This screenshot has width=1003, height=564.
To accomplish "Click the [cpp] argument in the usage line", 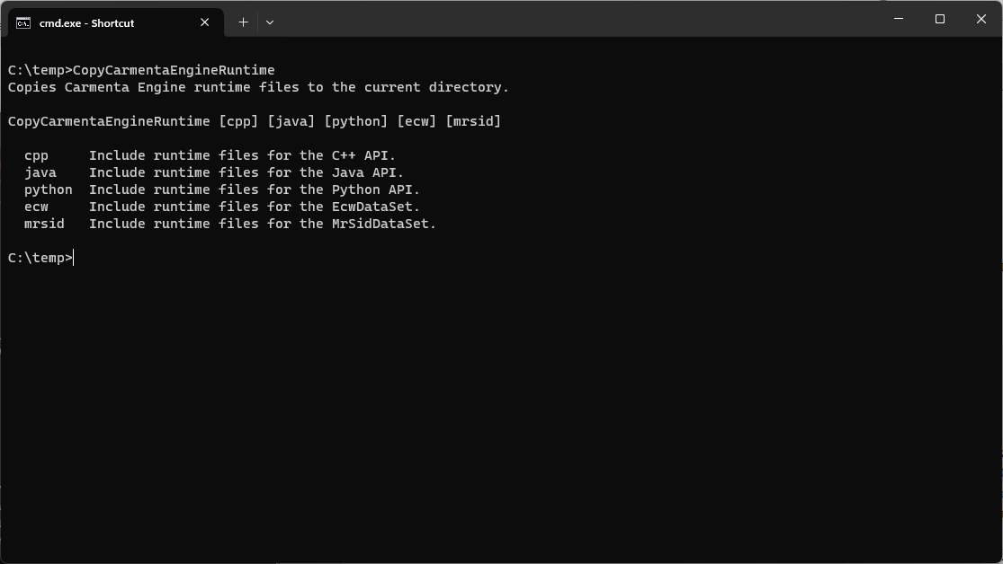I will [x=238, y=121].
